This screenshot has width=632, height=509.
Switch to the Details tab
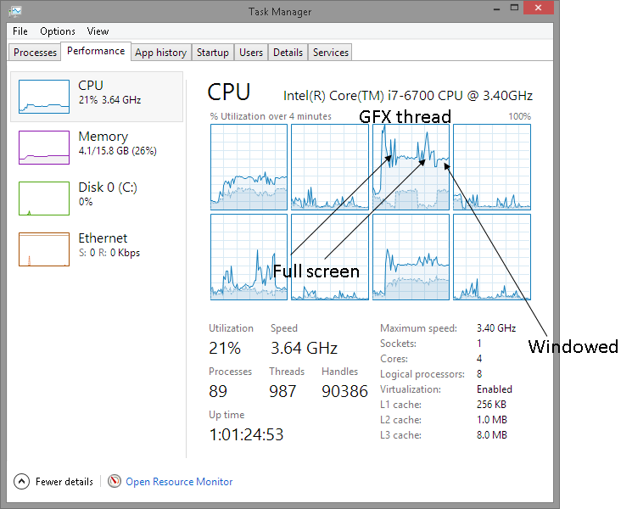288,53
